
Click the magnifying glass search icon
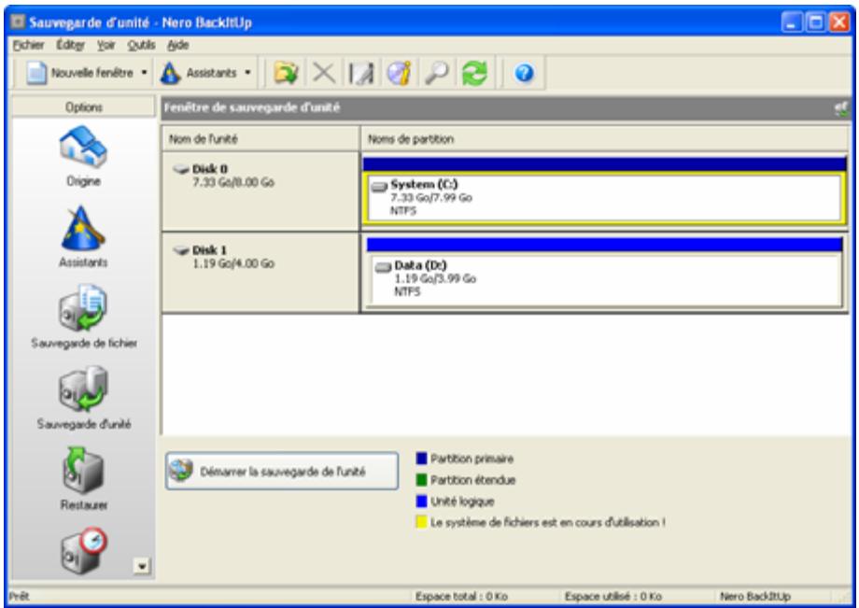coord(437,73)
